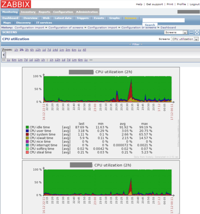Click the 0.000072 % interrupt avg value
Screen dimensions: 200x214
122,145
